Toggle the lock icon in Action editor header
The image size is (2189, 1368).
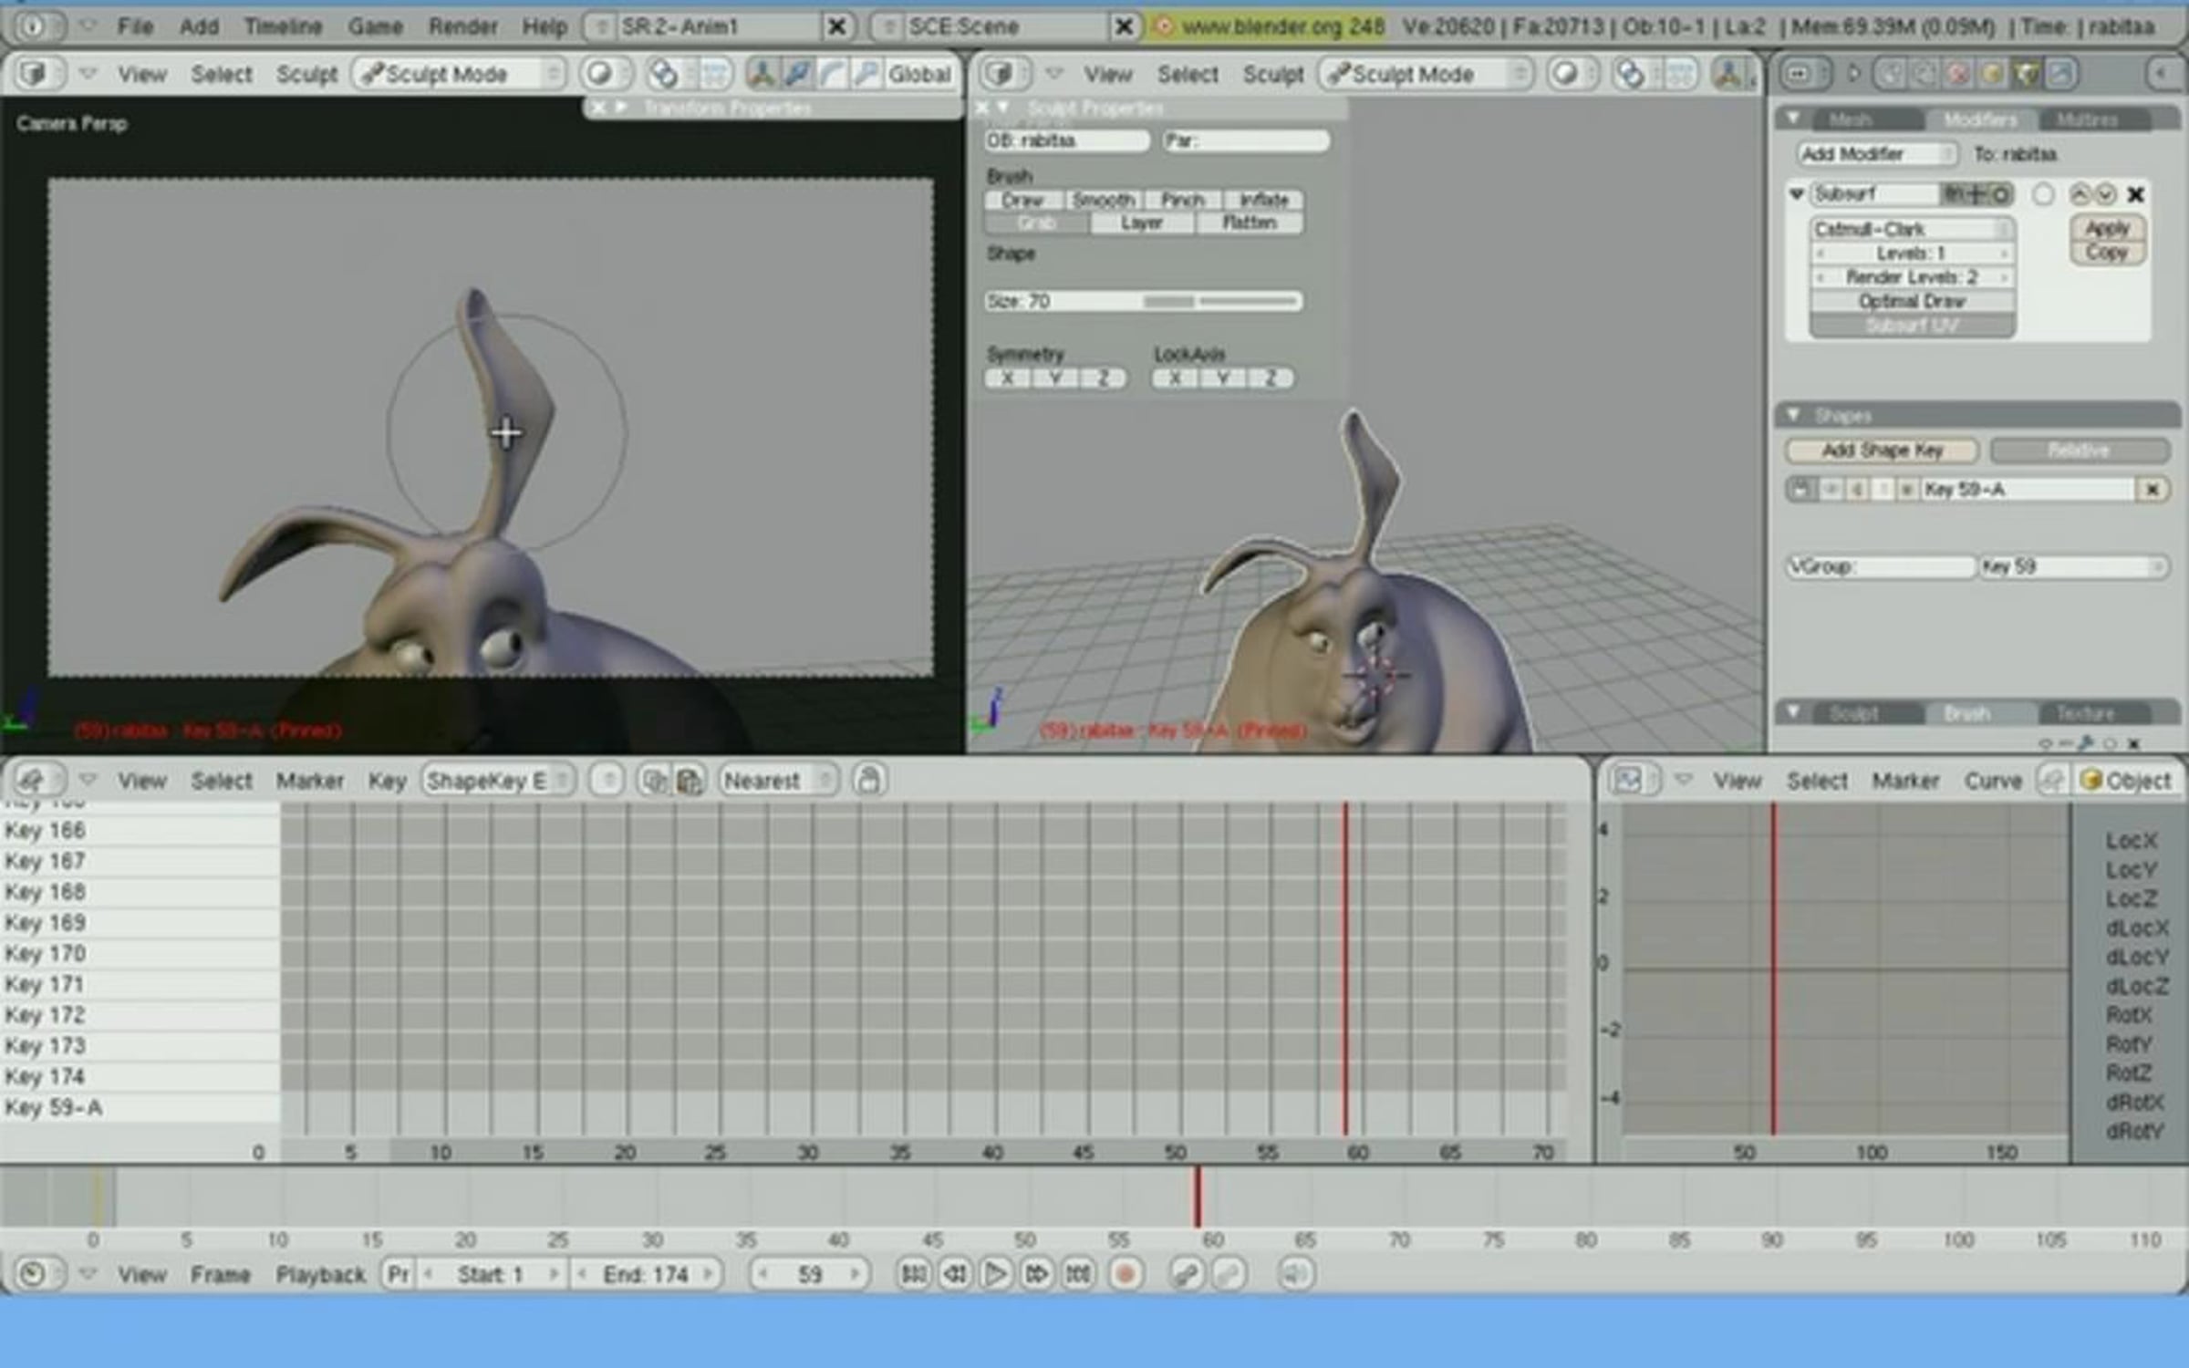[x=869, y=781]
